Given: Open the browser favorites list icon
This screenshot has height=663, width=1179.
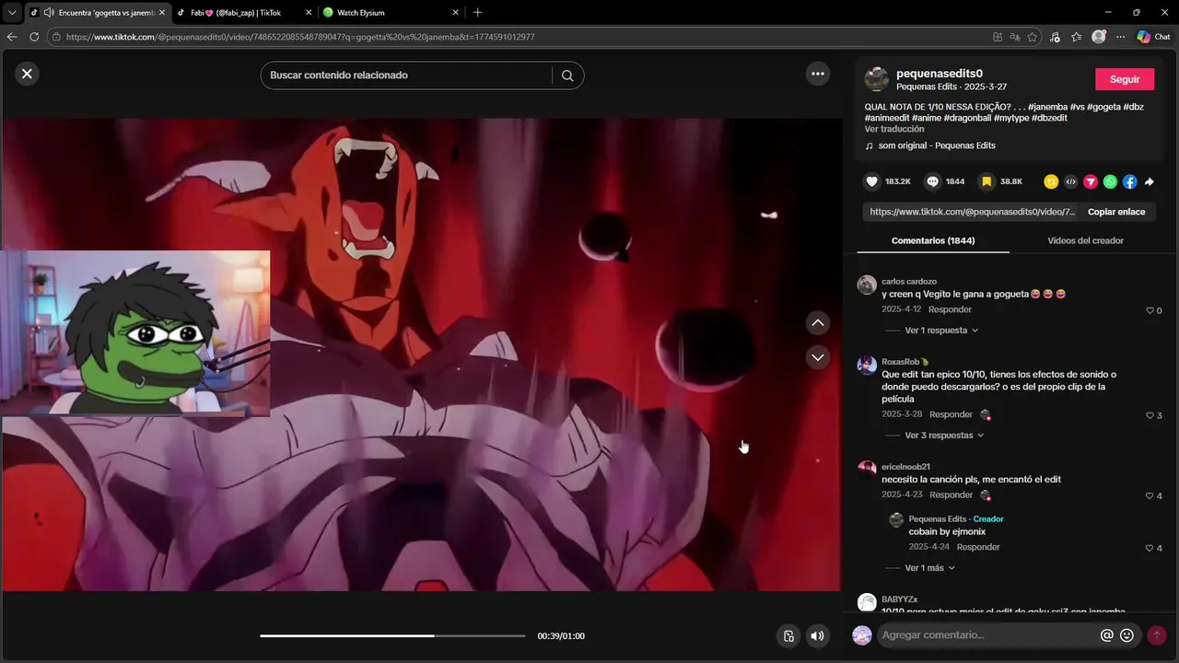Looking at the screenshot, I should point(1076,37).
